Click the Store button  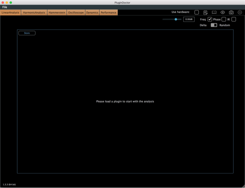pyautogui.click(x=27, y=33)
